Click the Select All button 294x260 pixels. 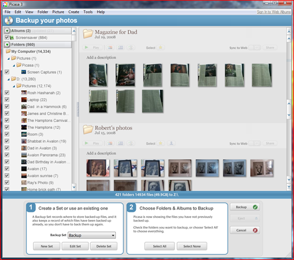point(160,246)
